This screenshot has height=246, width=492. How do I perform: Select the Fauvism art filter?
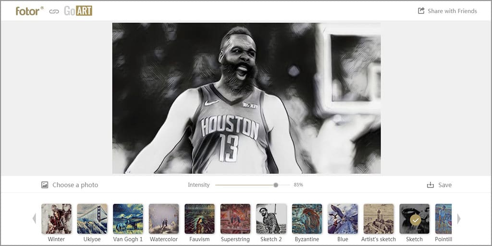[199, 219]
